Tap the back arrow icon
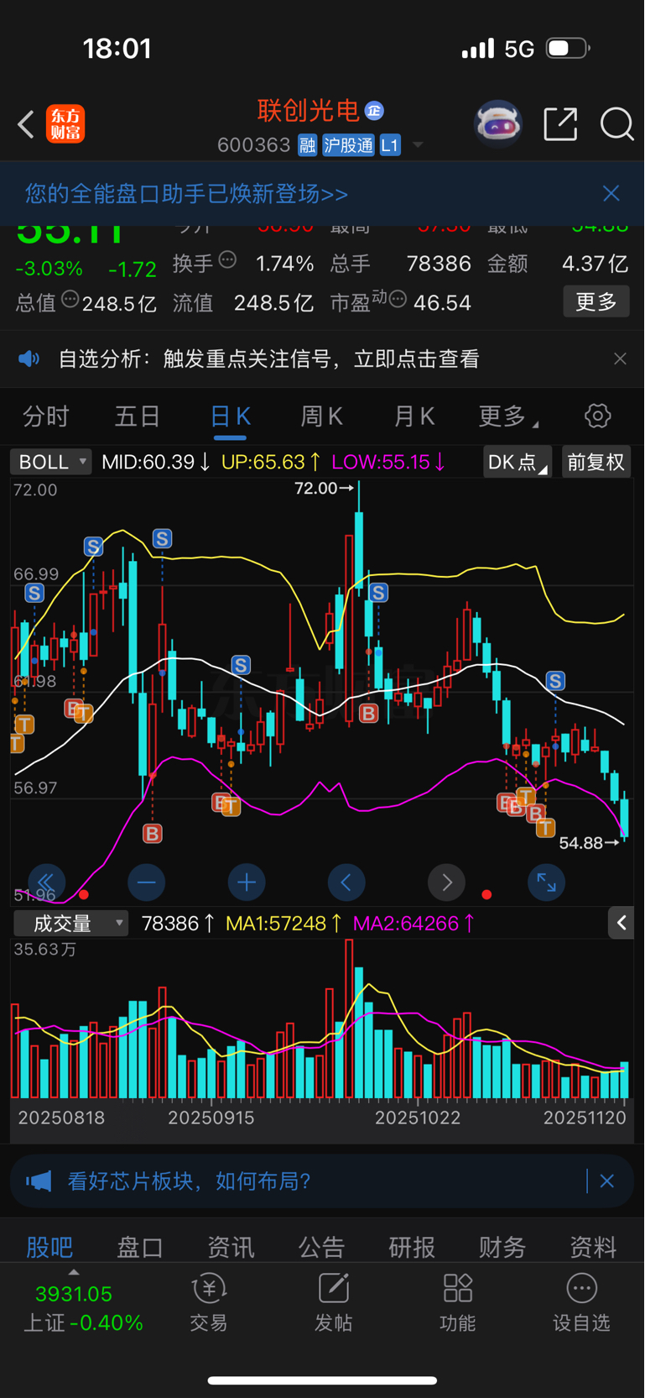 coord(26,125)
